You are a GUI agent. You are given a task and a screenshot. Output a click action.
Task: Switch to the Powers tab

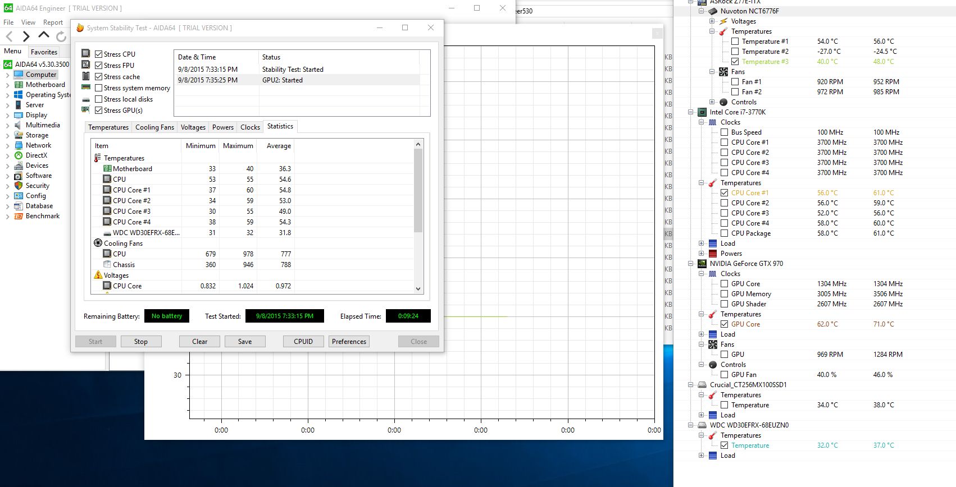pos(223,127)
